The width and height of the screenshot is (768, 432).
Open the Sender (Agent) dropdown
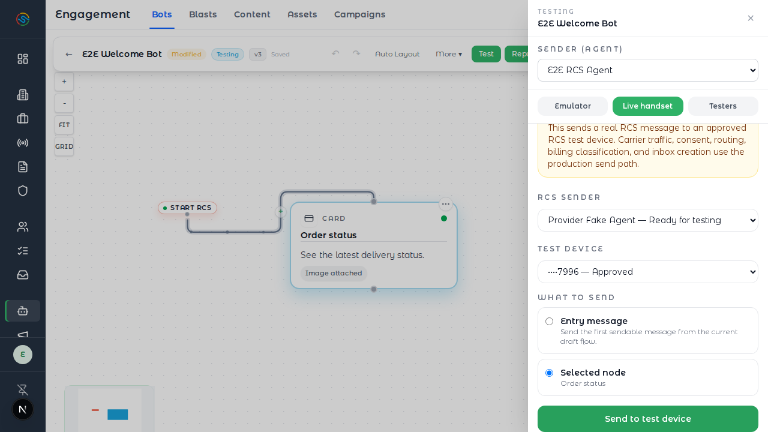[x=648, y=70]
